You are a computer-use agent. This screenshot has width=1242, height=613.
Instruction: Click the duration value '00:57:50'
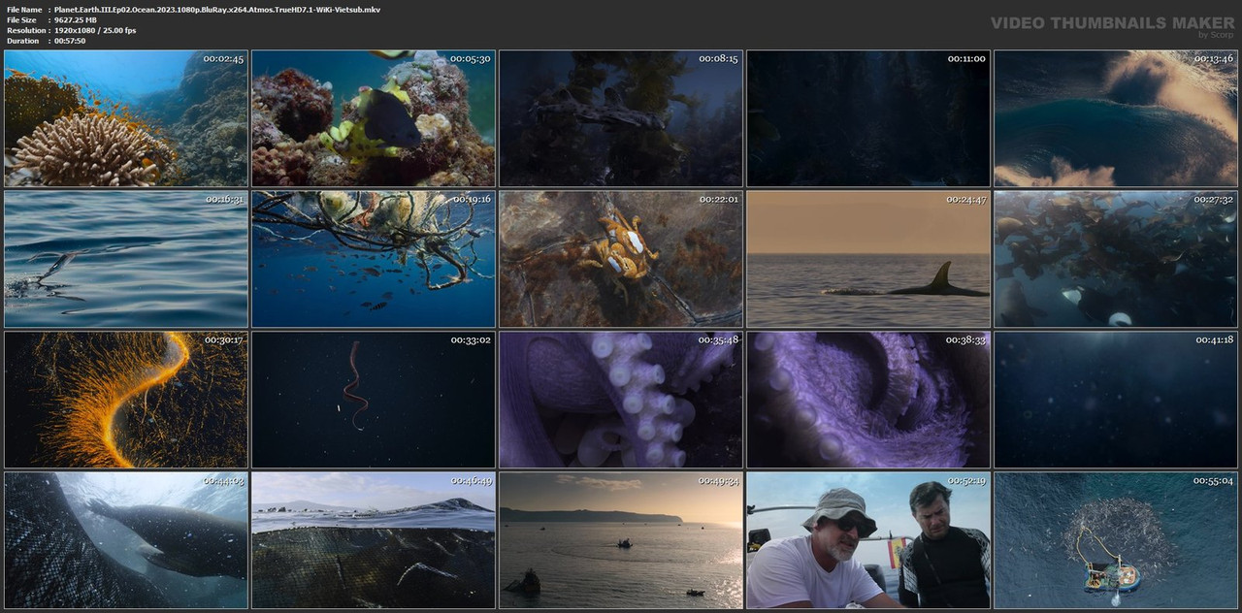coord(70,41)
